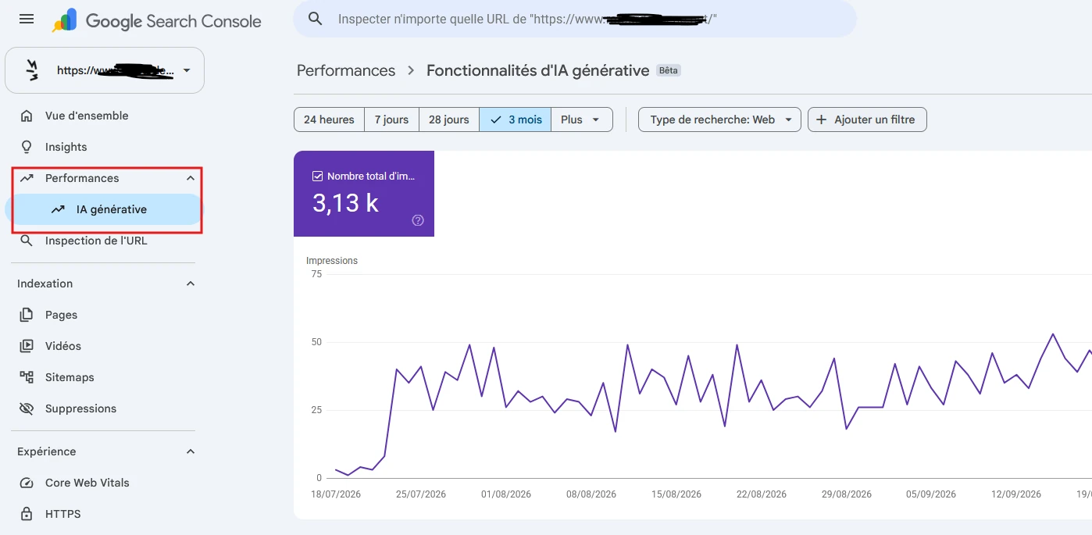Click the Performances trend arrow icon
The height and width of the screenshot is (535, 1092).
coord(27,178)
